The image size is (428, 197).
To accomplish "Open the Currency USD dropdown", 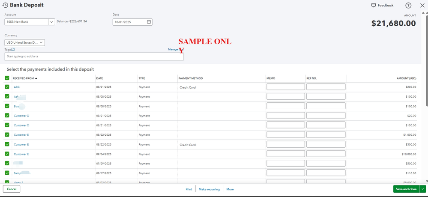I will pos(25,42).
